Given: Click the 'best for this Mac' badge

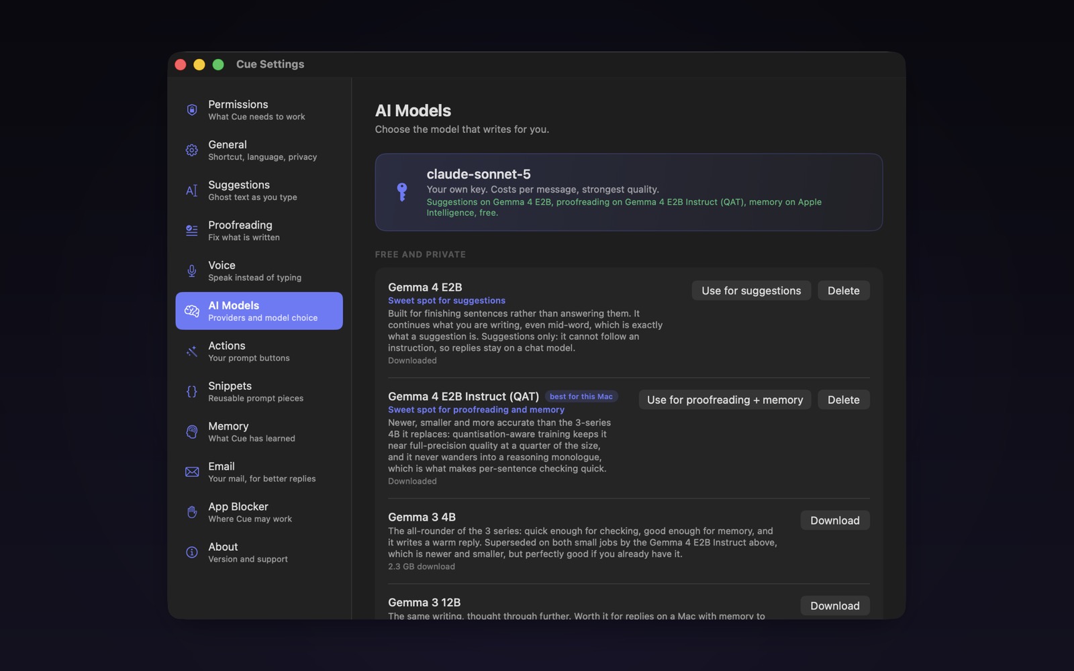Looking at the screenshot, I should 581,397.
